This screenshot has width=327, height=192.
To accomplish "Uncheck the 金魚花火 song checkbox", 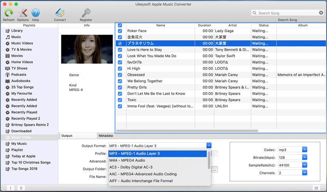I will click(x=120, y=37).
